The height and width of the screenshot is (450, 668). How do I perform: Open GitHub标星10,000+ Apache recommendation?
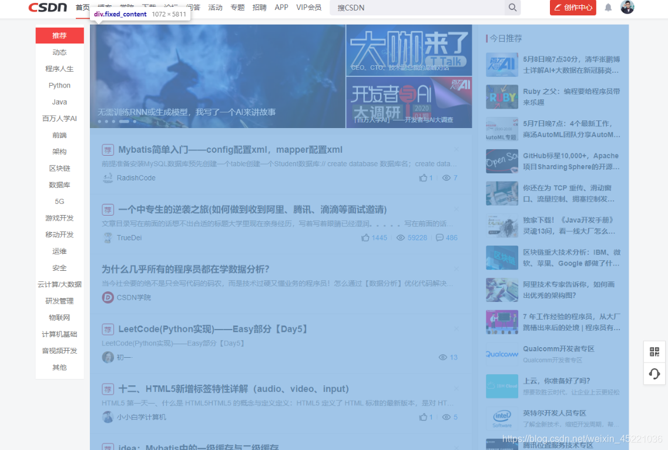point(571,161)
